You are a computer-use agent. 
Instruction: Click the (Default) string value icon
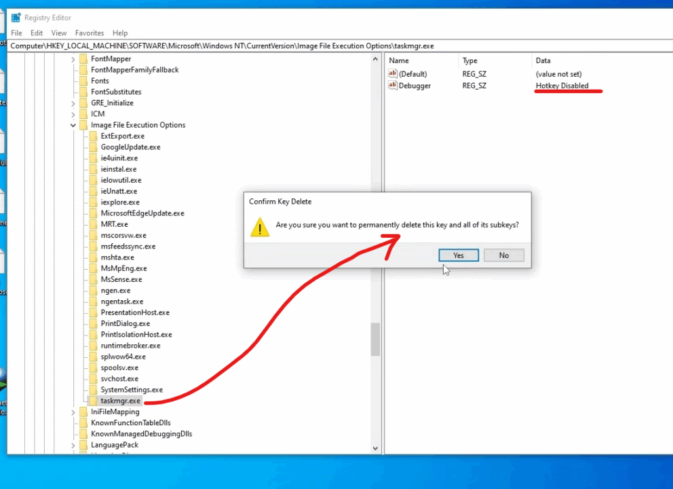click(x=393, y=73)
